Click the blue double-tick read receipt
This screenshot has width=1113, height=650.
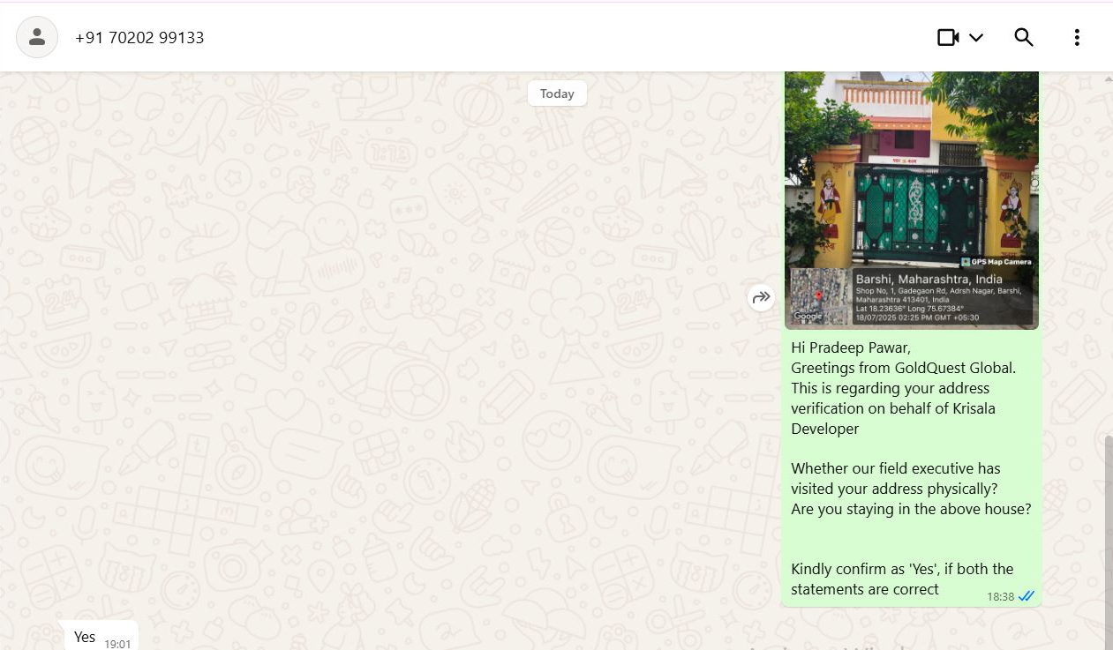point(1027,596)
